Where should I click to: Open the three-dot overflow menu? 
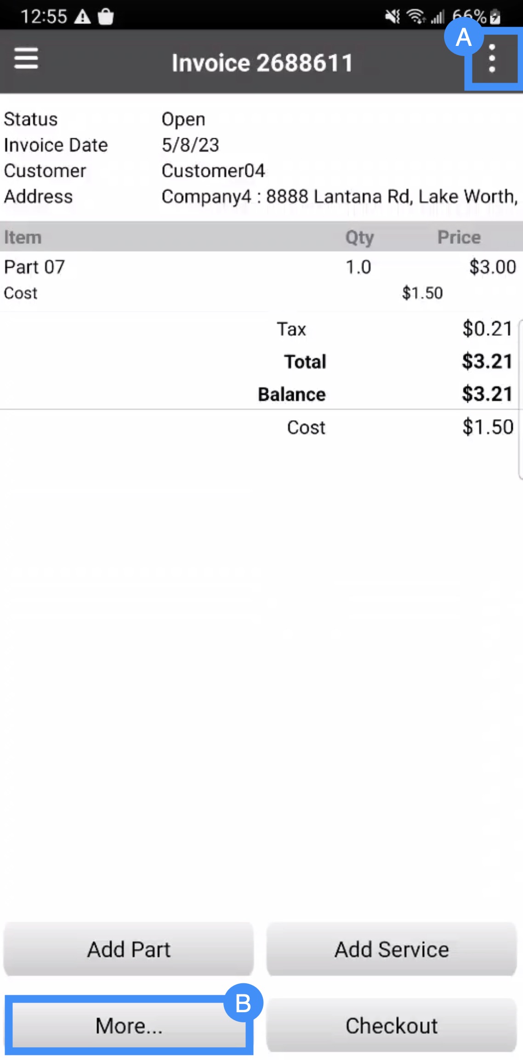[492, 59]
